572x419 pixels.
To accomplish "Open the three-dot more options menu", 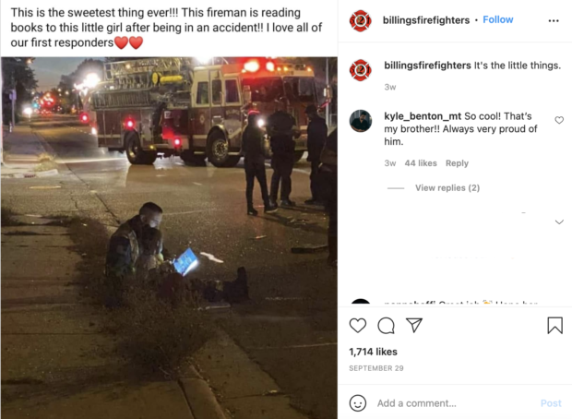I will (554, 21).
